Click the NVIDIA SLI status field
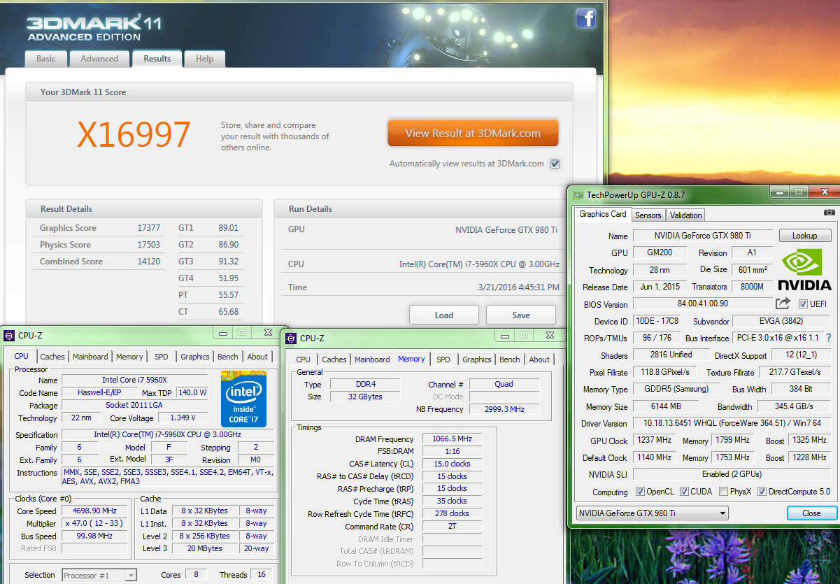Image resolution: width=840 pixels, height=584 pixels. 732,474
